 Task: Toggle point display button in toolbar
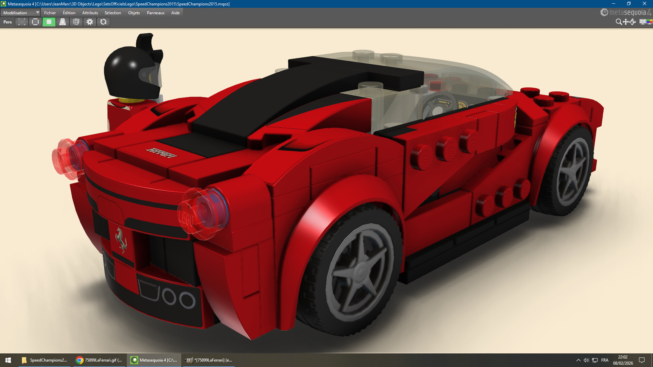coord(22,22)
